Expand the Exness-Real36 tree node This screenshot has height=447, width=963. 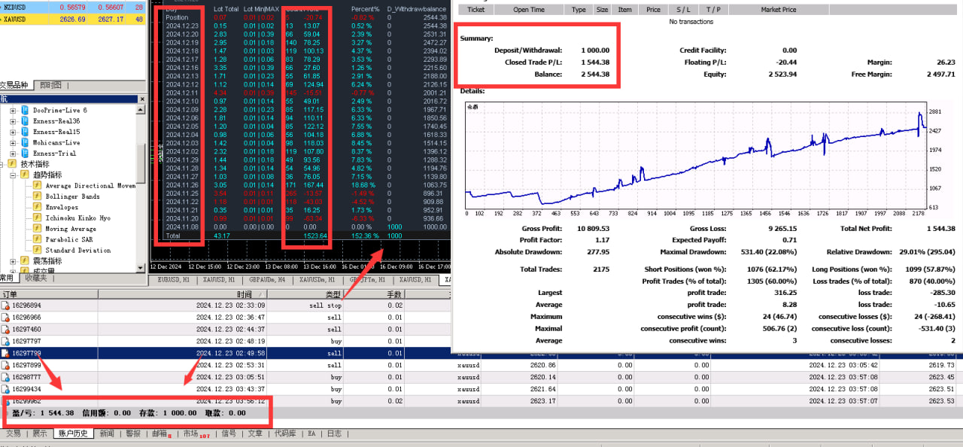point(12,121)
